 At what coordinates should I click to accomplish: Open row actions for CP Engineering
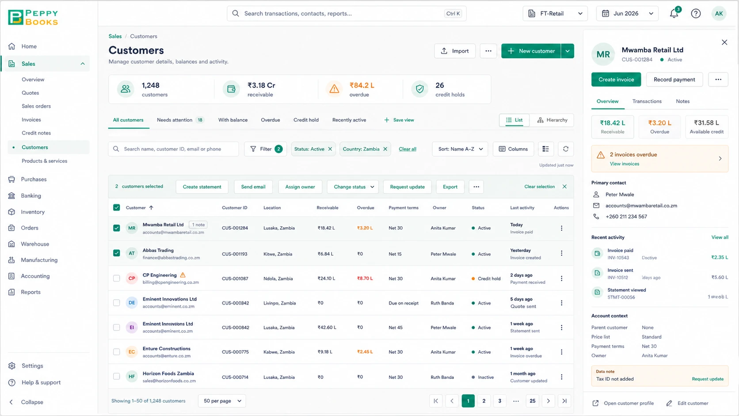[562, 279]
